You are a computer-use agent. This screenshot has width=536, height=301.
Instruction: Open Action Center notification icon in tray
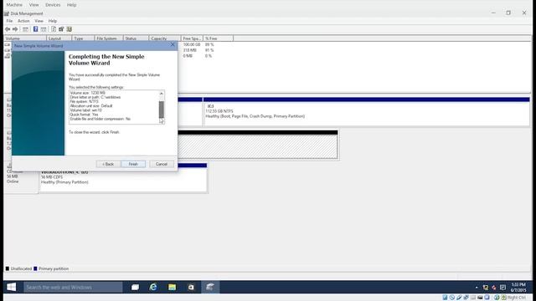click(x=502, y=288)
